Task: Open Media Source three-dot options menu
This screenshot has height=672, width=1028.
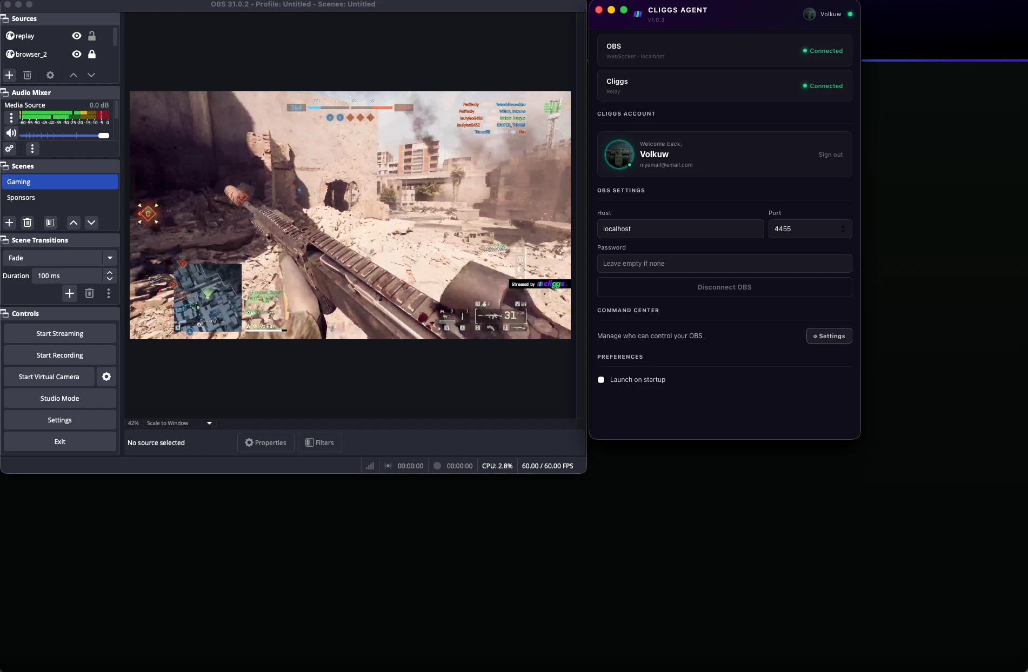Action: click(x=11, y=117)
